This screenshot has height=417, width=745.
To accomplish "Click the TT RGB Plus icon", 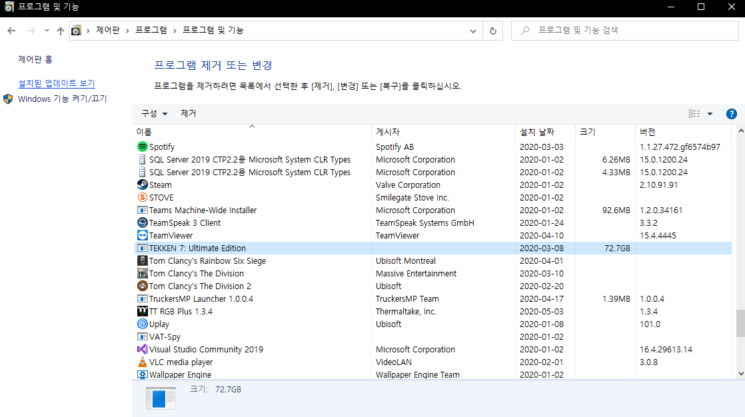I will [142, 312].
